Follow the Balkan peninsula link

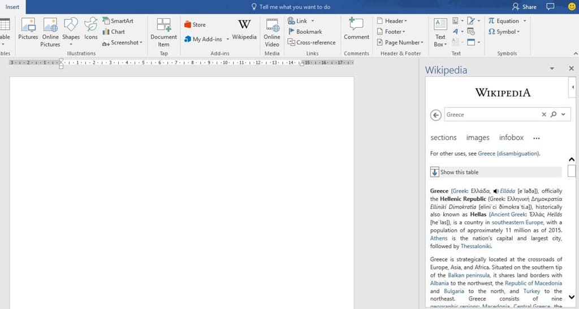[469, 275]
